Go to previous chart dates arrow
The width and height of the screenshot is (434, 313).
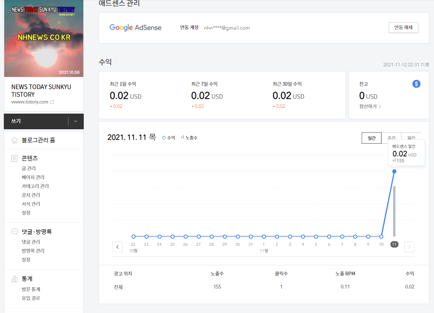coord(117,247)
